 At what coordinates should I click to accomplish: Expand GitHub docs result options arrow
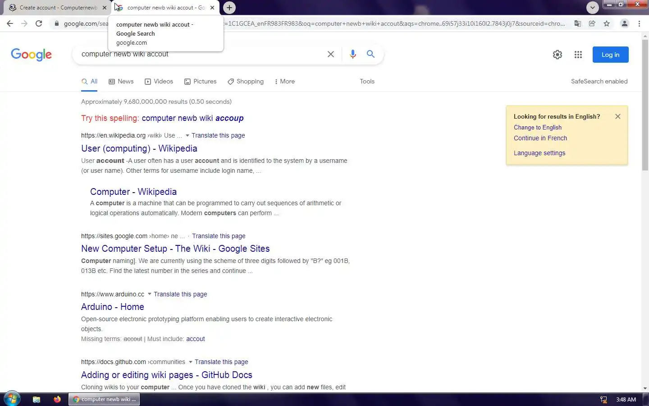coord(191,362)
